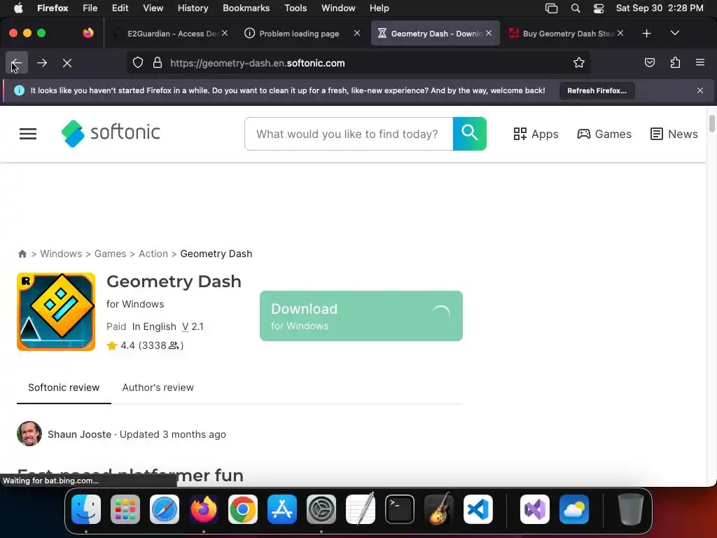Switch to E2Guardian - Access Denied tab

coord(170,34)
